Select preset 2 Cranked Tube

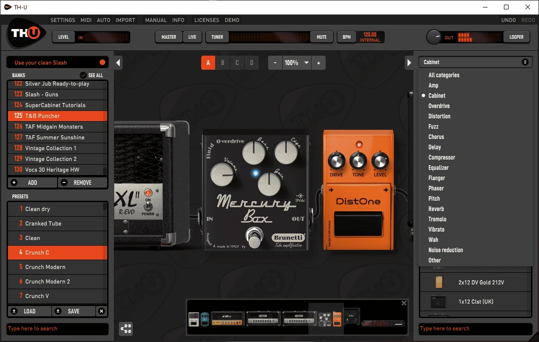pyautogui.click(x=58, y=224)
